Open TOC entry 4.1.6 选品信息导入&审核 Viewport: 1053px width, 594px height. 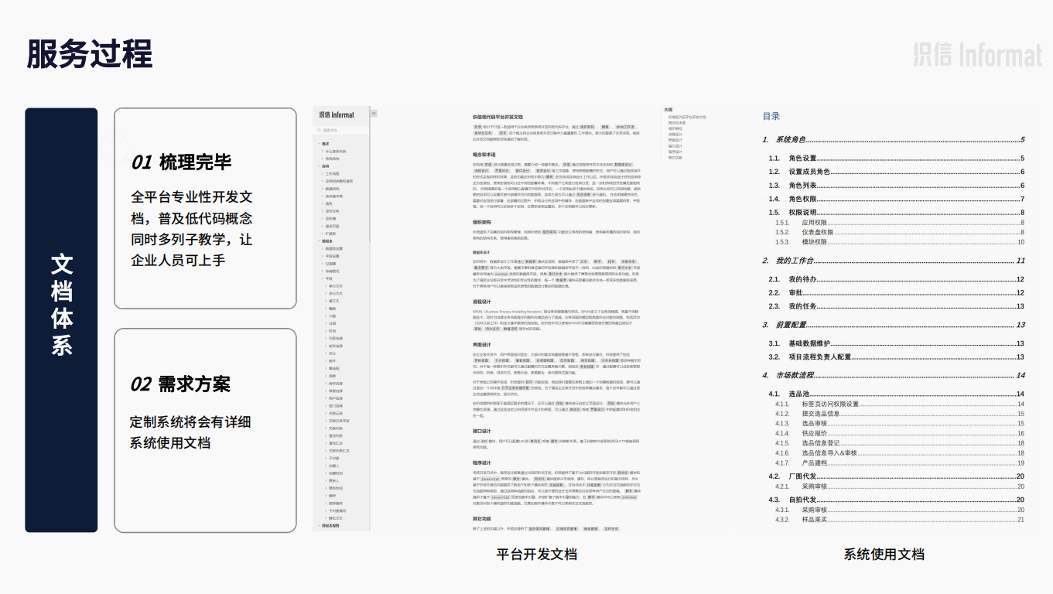click(x=900, y=452)
